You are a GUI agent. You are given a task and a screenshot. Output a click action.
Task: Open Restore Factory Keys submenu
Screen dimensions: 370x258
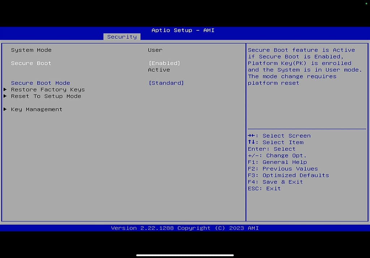tap(48, 90)
